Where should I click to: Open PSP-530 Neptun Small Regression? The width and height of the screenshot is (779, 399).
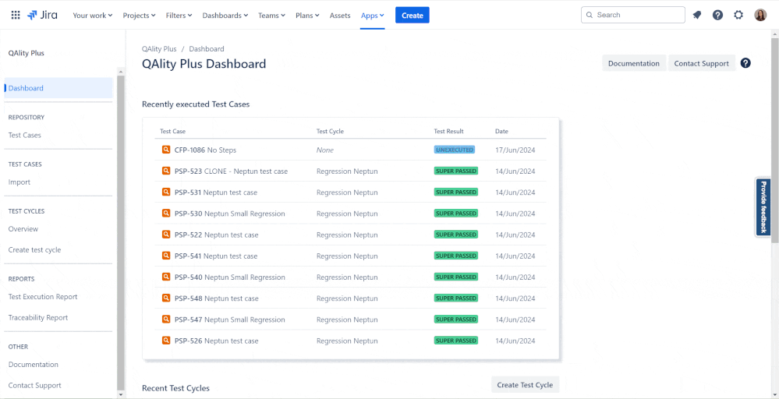[229, 214]
